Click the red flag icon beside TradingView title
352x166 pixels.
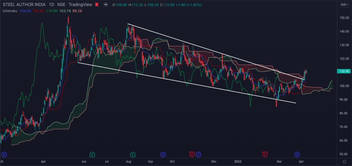click(97, 5)
